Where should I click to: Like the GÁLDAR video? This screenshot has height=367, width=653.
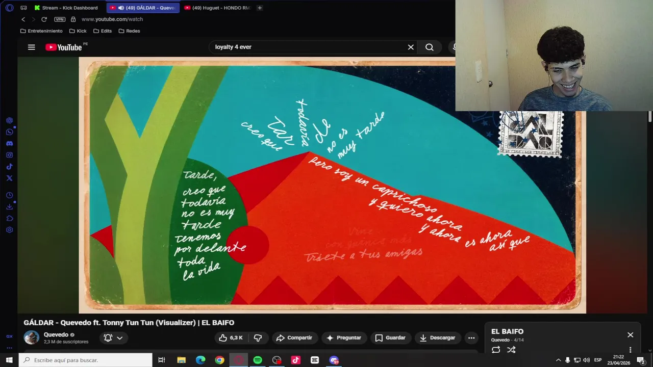point(231,337)
